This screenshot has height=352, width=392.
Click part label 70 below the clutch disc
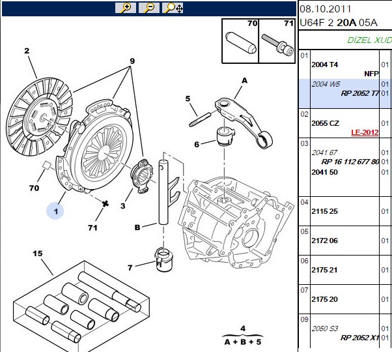pyautogui.click(x=35, y=188)
